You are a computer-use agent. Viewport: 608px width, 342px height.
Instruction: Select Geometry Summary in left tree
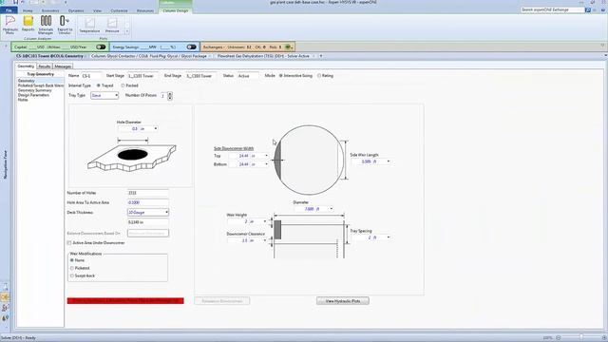point(34,90)
